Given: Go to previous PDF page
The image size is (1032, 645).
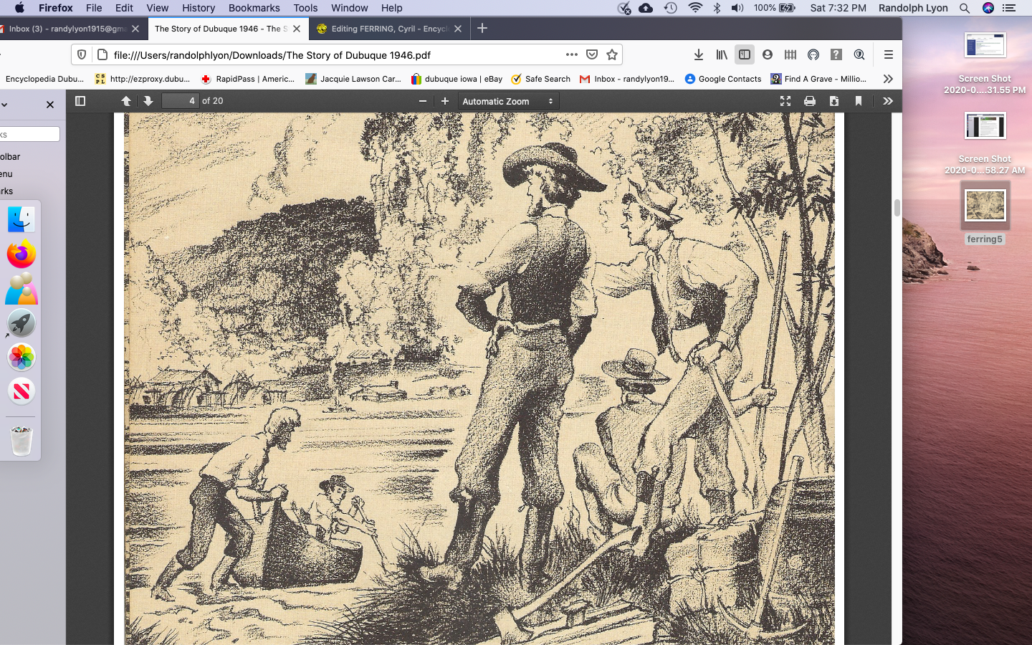Looking at the screenshot, I should point(126,101).
